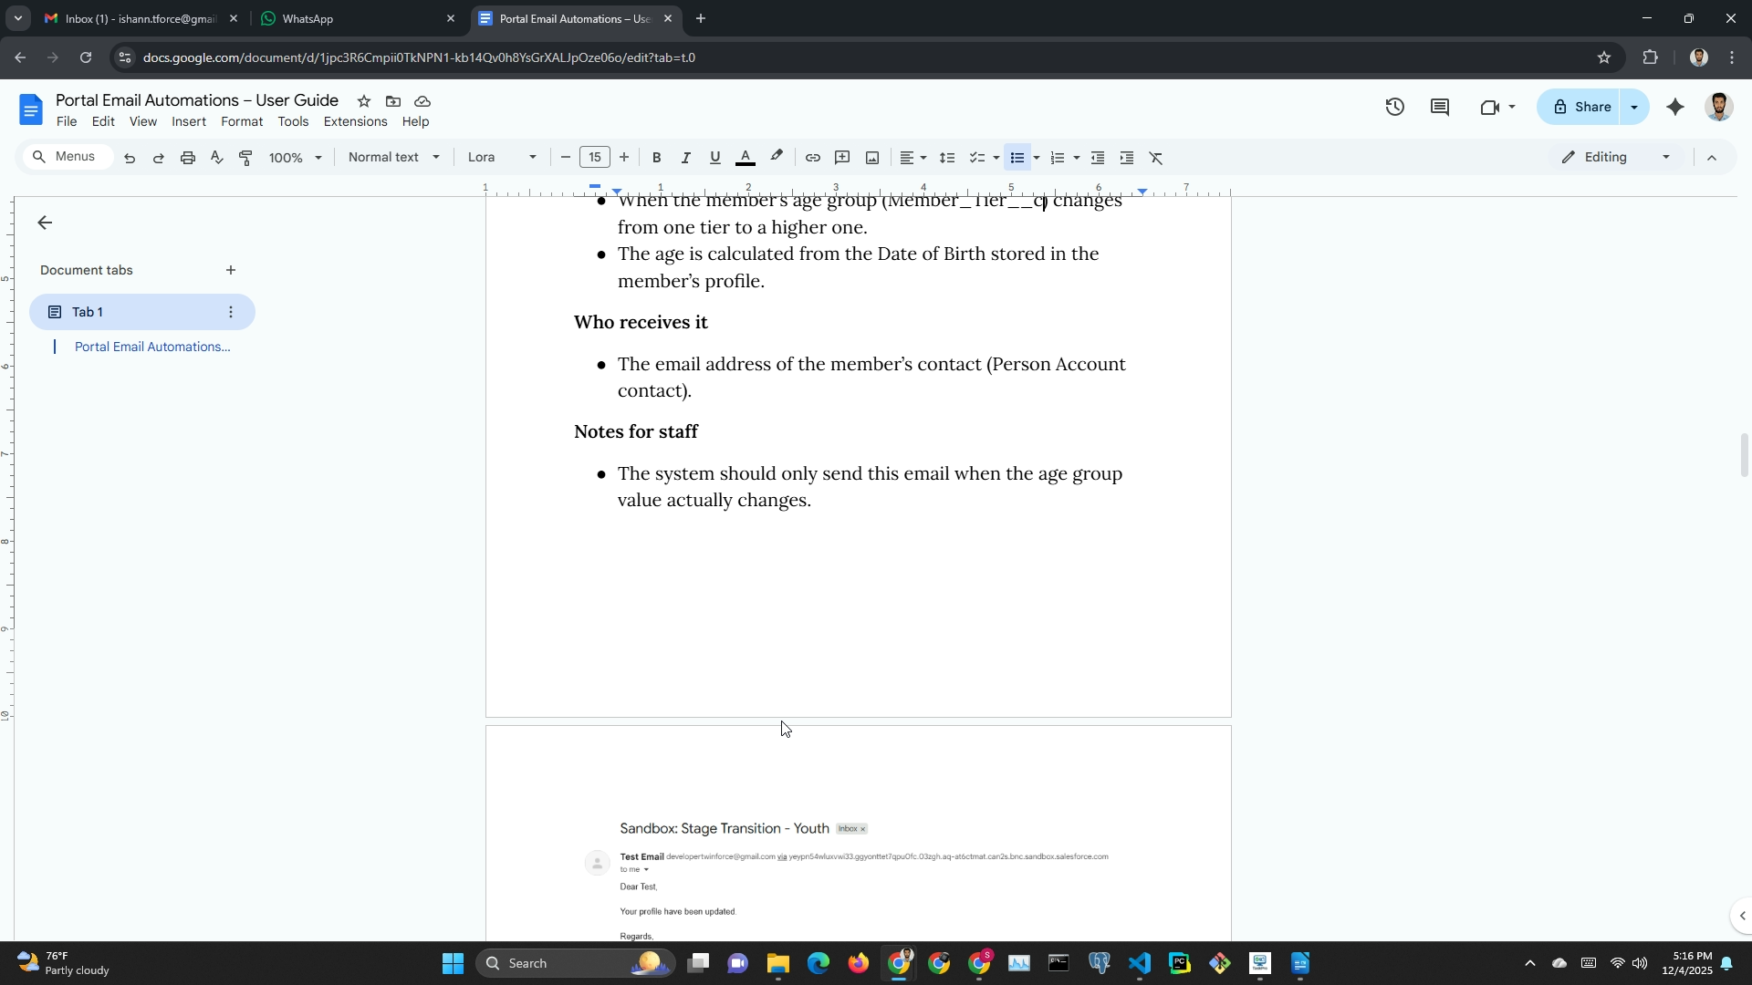1752x985 pixels.
Task: Toggle bulleted list button
Action: (x=1017, y=158)
